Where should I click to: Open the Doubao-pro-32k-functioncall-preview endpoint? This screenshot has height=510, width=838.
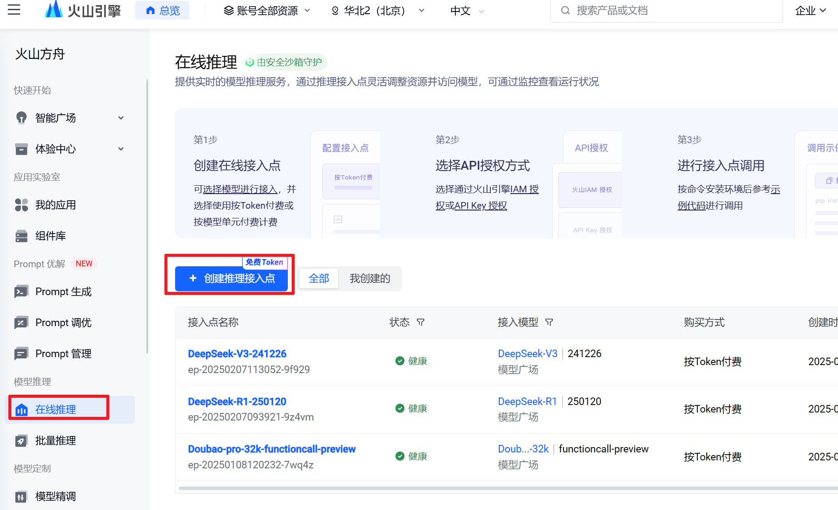272,449
